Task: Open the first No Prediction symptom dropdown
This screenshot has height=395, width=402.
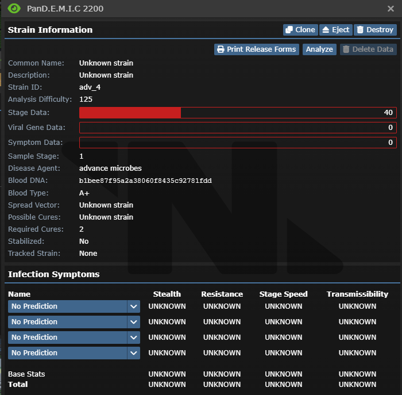Action: click(74, 306)
